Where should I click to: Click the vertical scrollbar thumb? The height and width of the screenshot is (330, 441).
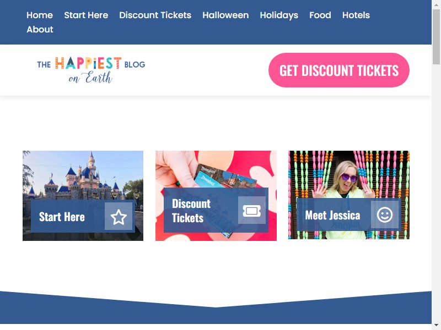(437, 36)
